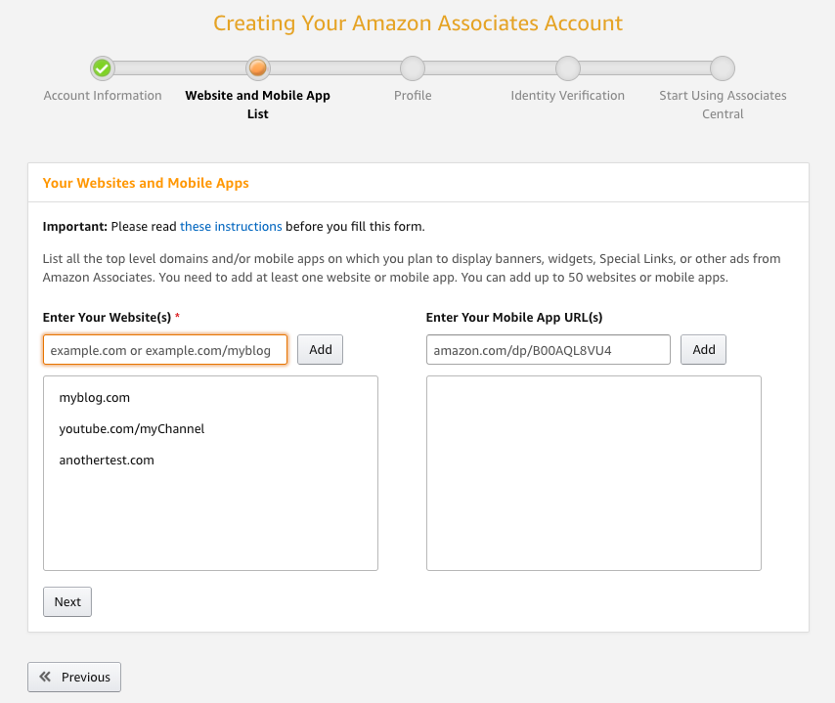Click the Profile step label text

point(412,95)
